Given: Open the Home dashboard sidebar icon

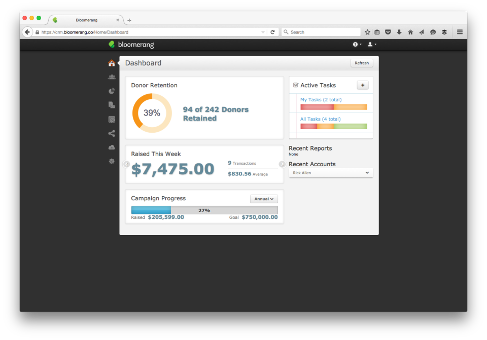Looking at the screenshot, I should coord(112,63).
